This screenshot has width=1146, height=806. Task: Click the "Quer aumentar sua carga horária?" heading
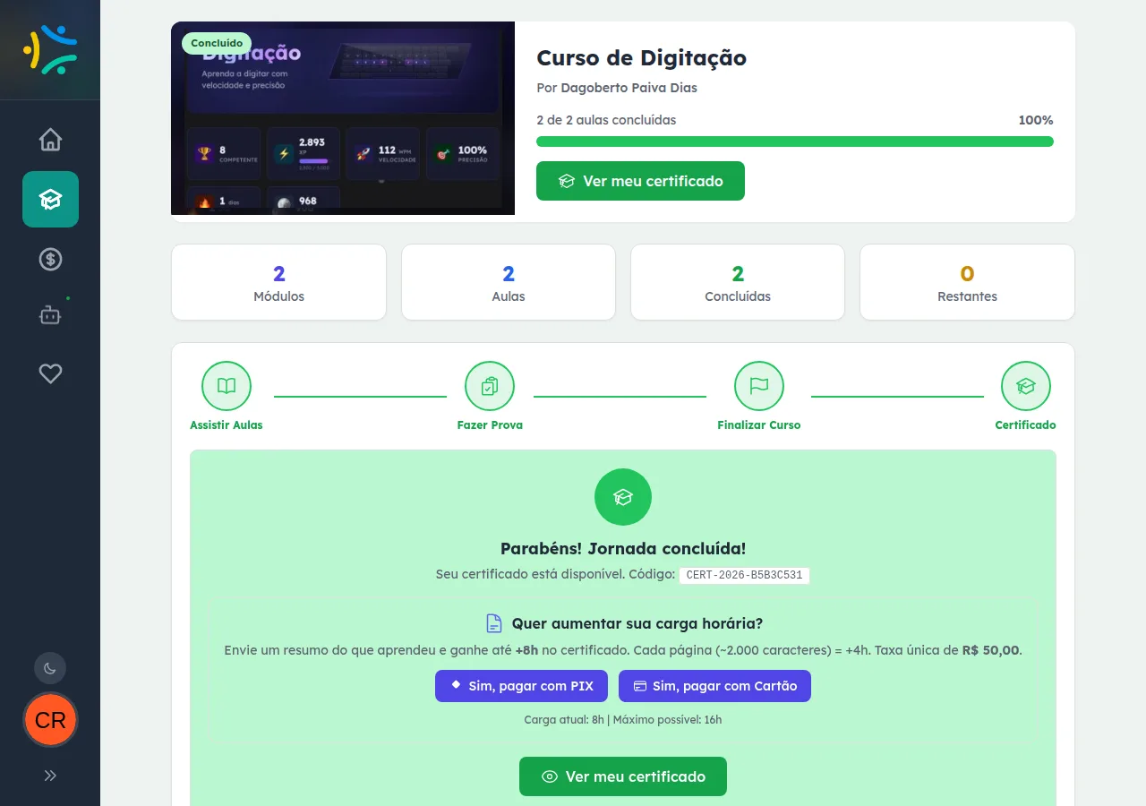click(x=637, y=623)
